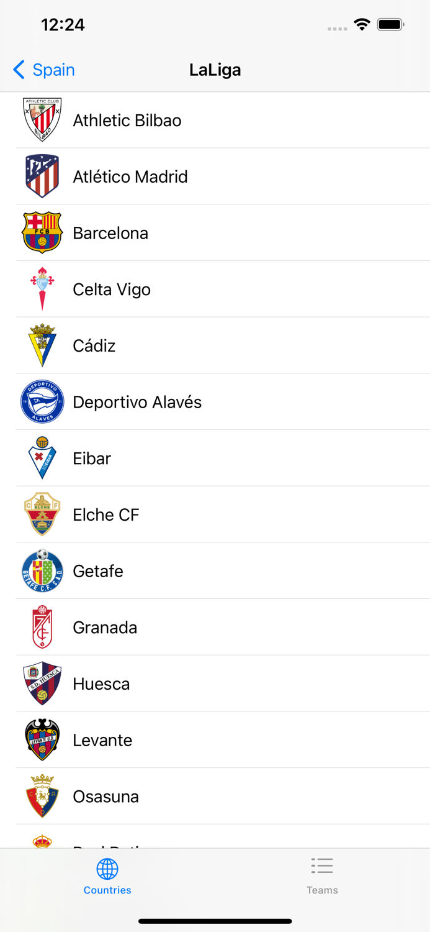Viewport: 430px width, 932px height.
Task: Select the Eibar club crest
Action: click(x=42, y=458)
